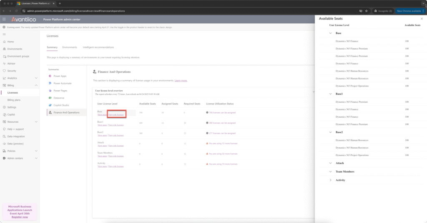Toggle the Attach group in Available Seats
The image size is (427, 223).
pyautogui.click(x=331, y=163)
